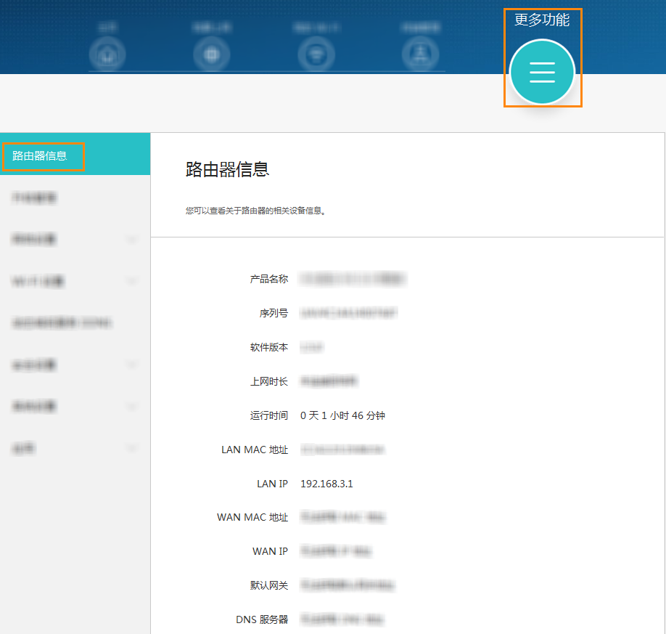
Task: Select the 安全设置 sidebar entry
Action: (35, 365)
